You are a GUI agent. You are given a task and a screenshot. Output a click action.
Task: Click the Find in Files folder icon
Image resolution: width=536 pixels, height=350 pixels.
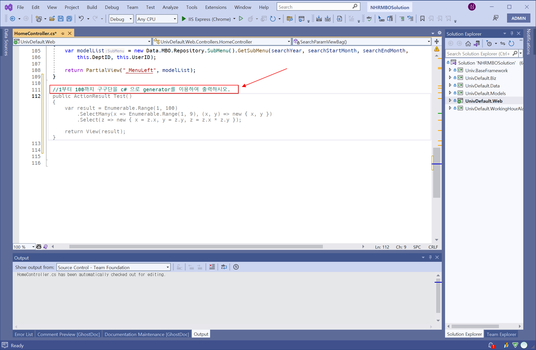click(x=289, y=19)
